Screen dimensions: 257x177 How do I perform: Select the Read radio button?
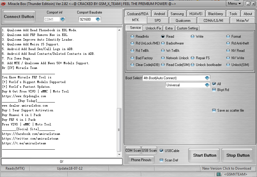click(163, 37)
